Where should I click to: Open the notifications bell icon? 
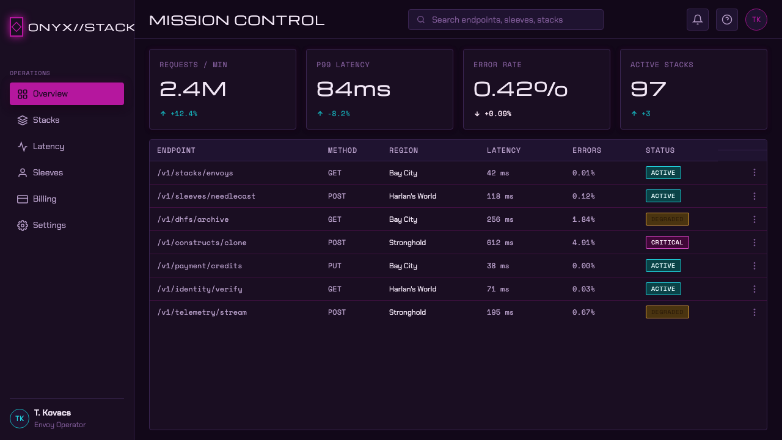coord(698,20)
